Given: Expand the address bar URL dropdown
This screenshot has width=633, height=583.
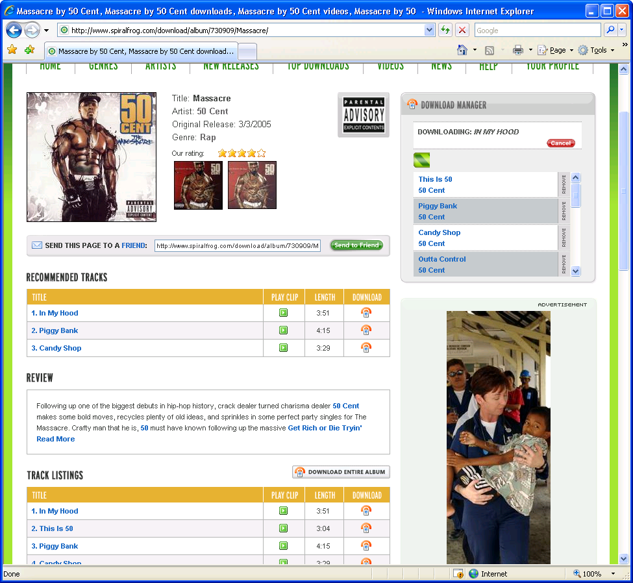Looking at the screenshot, I should tap(429, 30).
